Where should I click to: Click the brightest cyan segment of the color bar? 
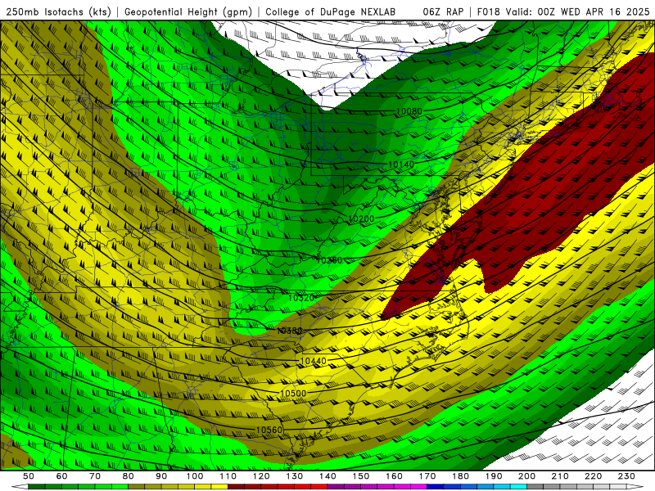(x=519, y=486)
